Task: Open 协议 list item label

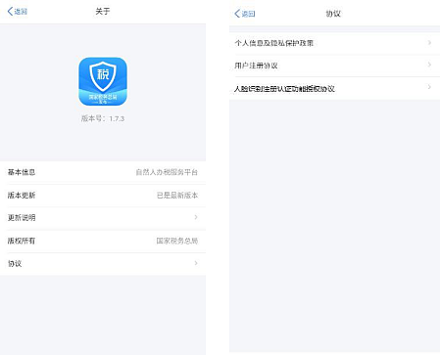Action: 15,264
